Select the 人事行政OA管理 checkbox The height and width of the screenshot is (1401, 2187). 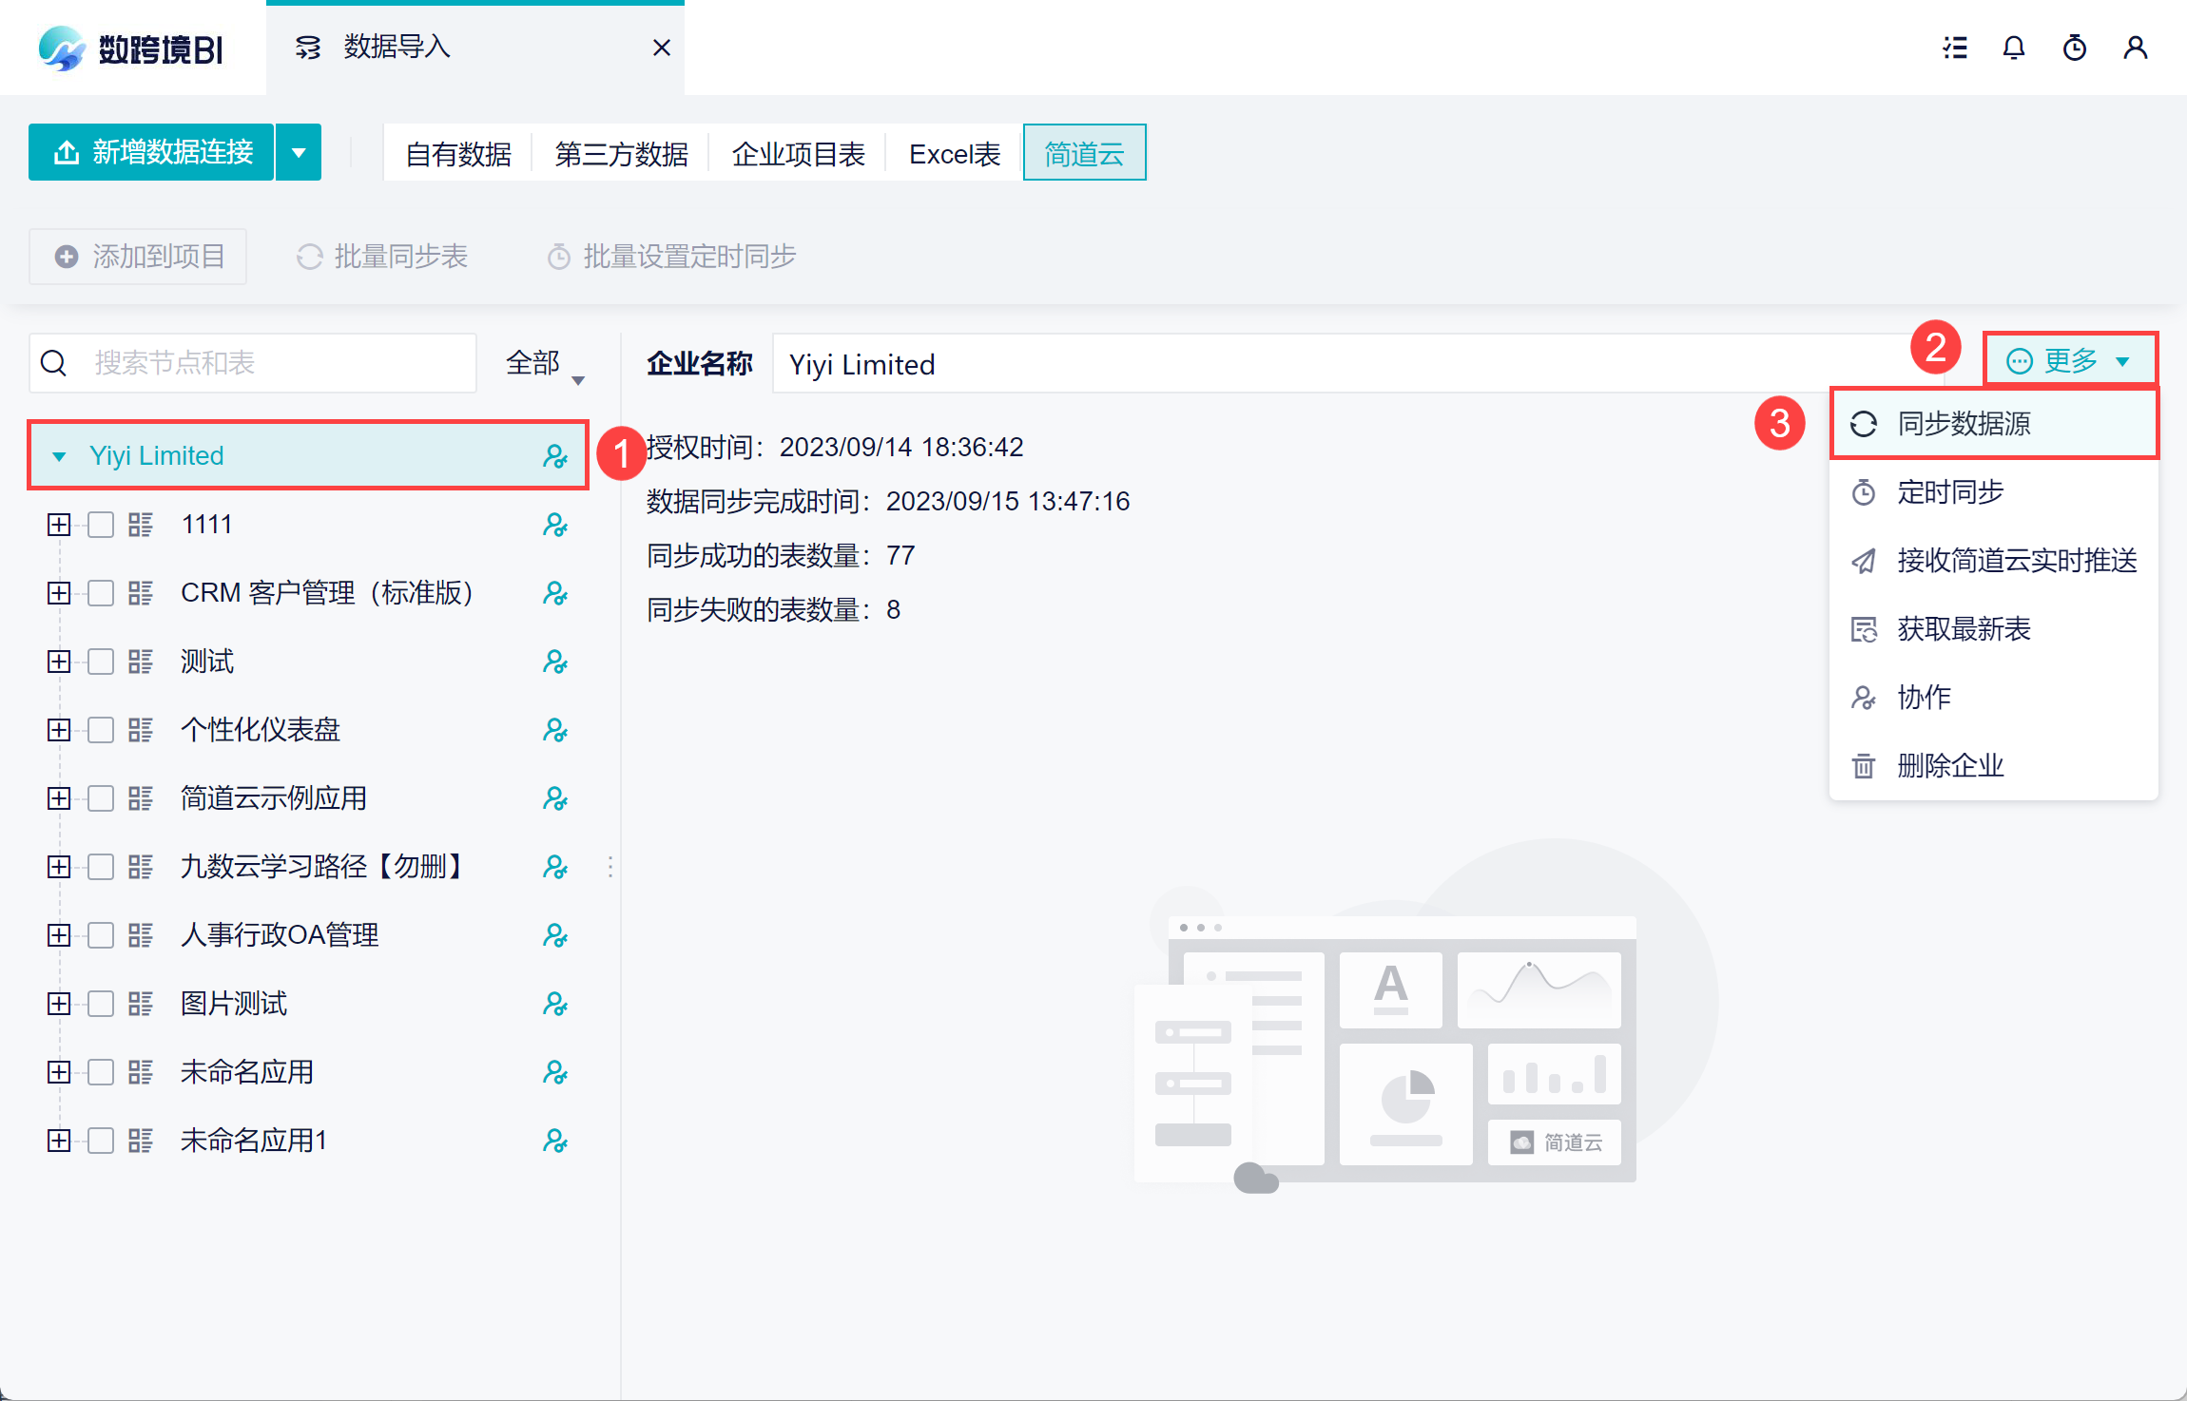coord(101,935)
